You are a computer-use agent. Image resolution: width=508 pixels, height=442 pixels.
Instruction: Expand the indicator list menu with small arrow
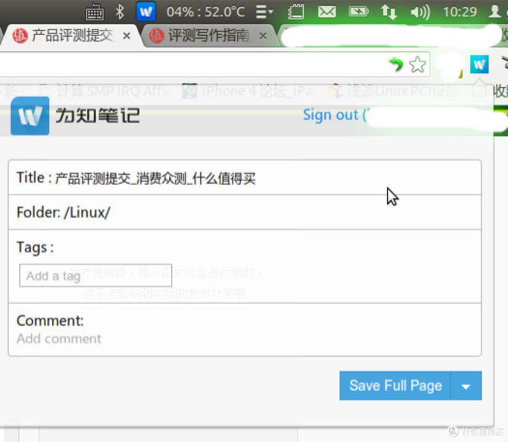coord(264,12)
